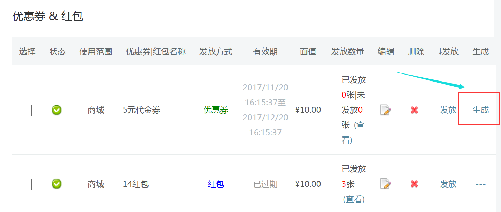Click the 选择 column header
Screen dimensions: 501x212
(x=27, y=52)
